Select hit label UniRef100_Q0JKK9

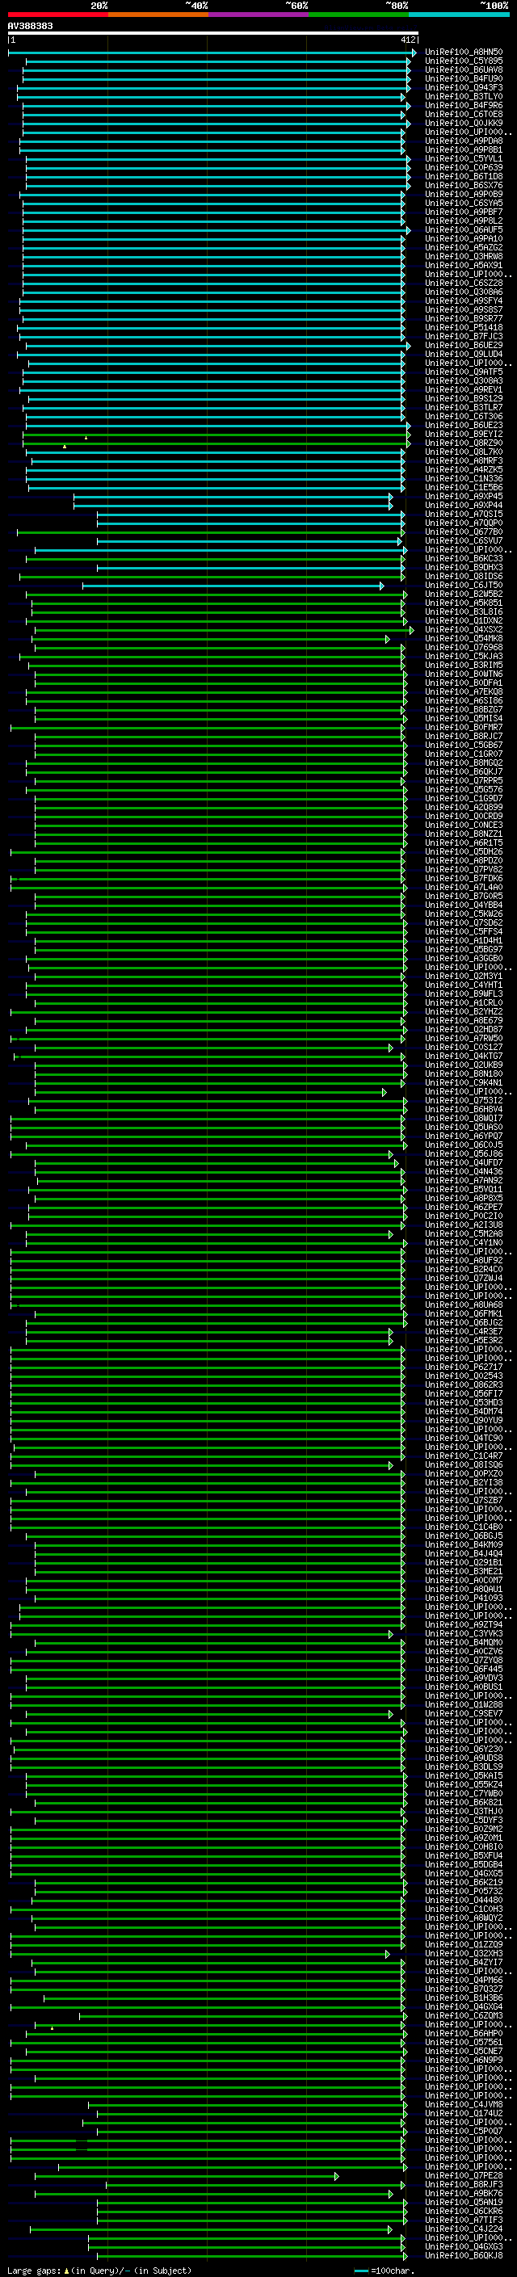click(x=464, y=123)
